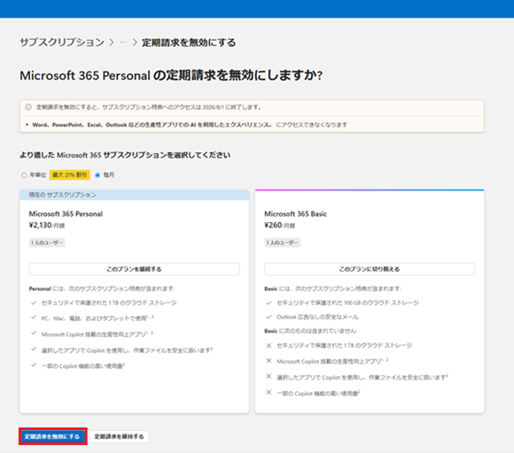Click checkmark beside Outlook 広告なし feature
The image size is (514, 453).
[269, 317]
